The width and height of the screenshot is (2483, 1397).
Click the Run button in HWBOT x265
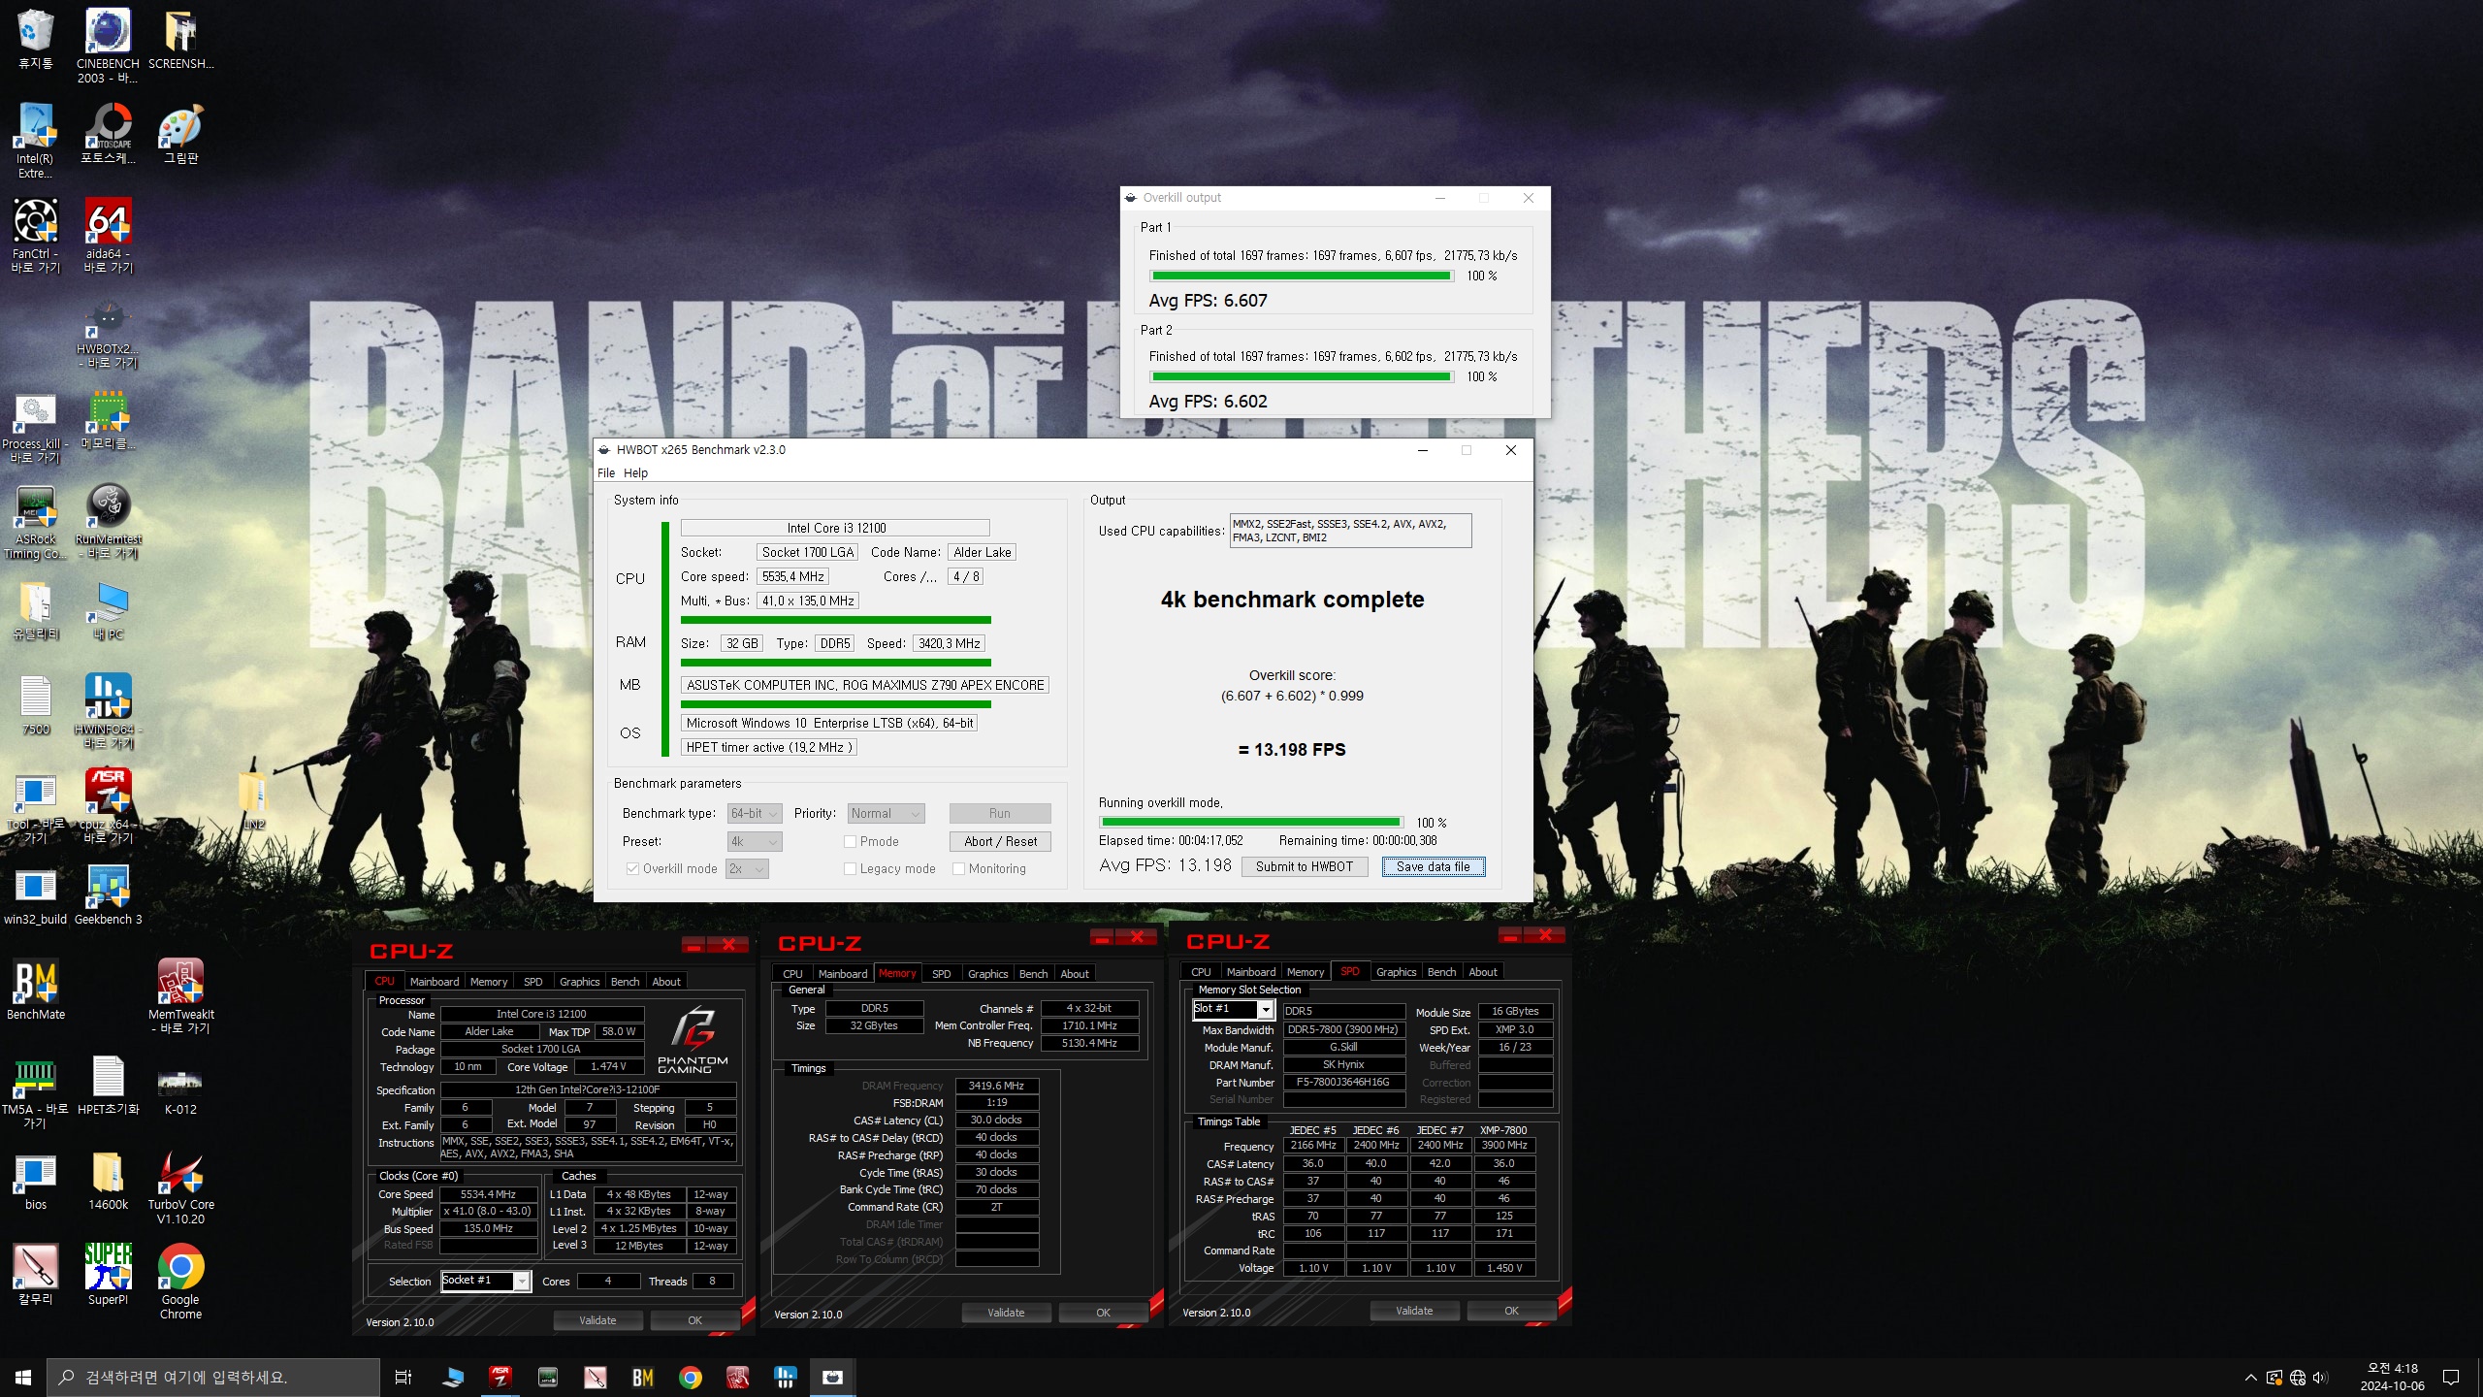(999, 813)
